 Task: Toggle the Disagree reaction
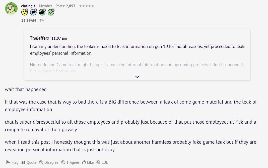[49, 162]
